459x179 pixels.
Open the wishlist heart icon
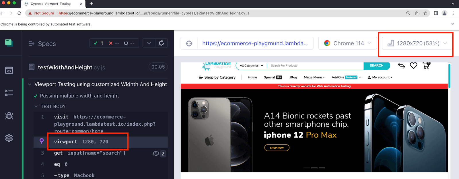pyautogui.click(x=413, y=66)
